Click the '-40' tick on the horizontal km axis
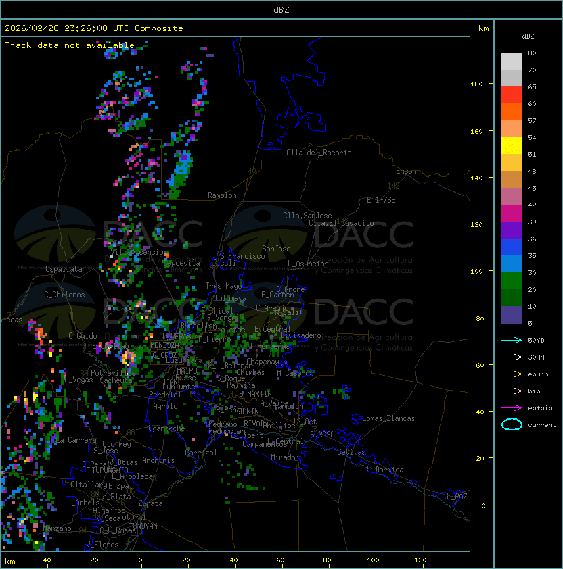 [x=45, y=560]
